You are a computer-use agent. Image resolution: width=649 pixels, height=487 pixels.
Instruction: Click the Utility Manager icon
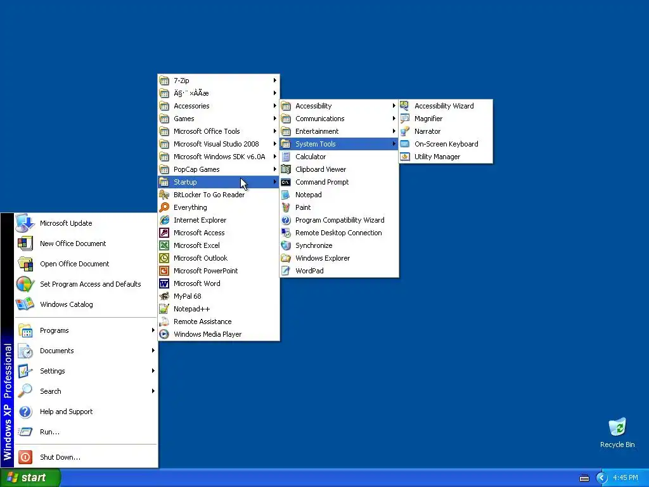[405, 157]
